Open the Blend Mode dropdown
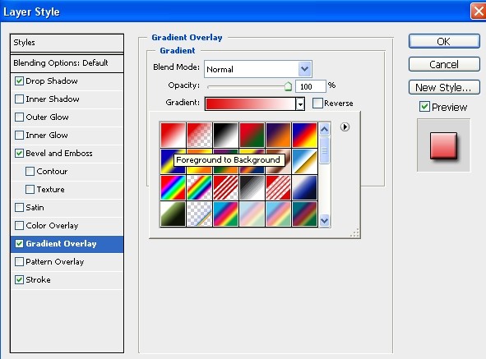 (258, 69)
